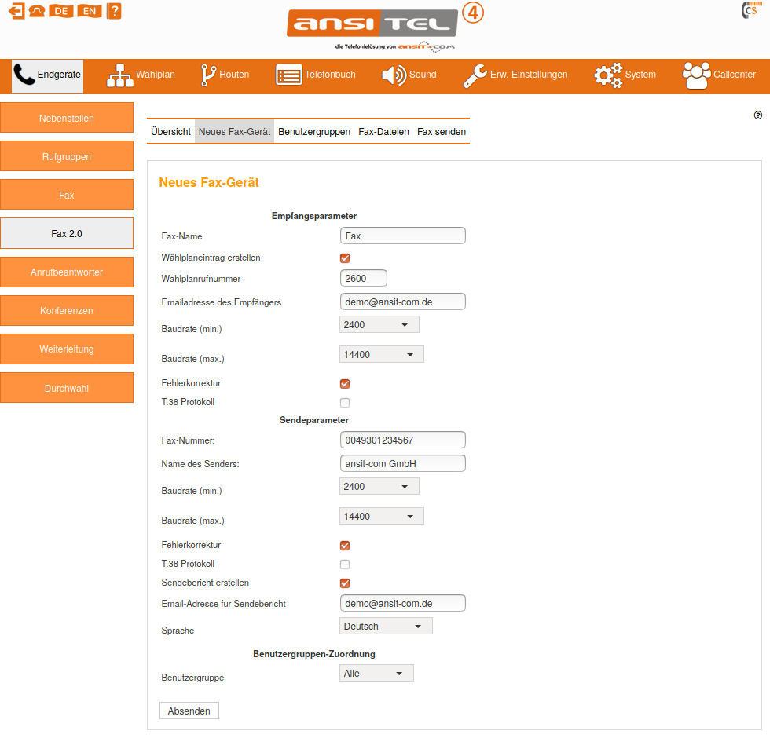
Task: Open the Telefonbuch section
Action: tap(315, 75)
